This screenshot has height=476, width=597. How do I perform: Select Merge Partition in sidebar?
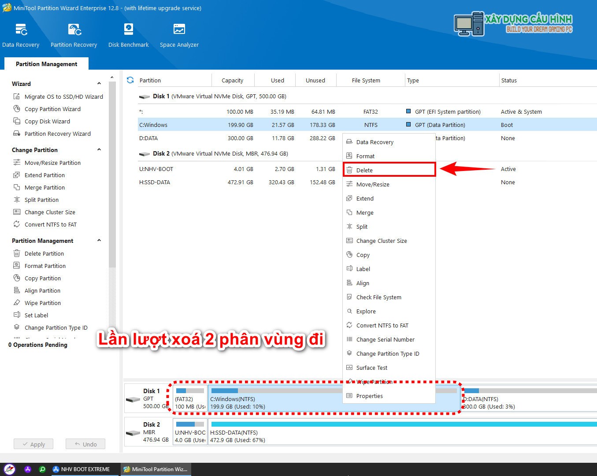[x=39, y=187]
